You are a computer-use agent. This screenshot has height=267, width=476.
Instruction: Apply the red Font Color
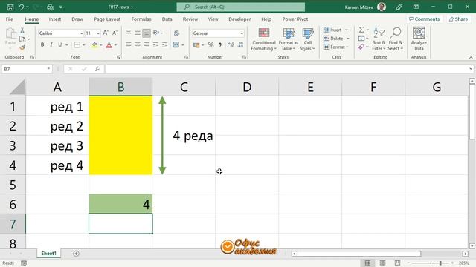coord(109,45)
